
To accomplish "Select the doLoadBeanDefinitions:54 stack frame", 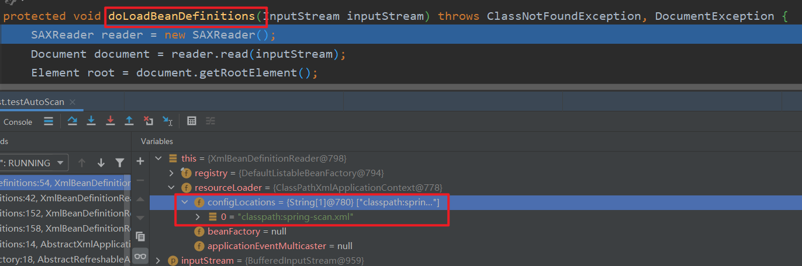I will coord(65,183).
